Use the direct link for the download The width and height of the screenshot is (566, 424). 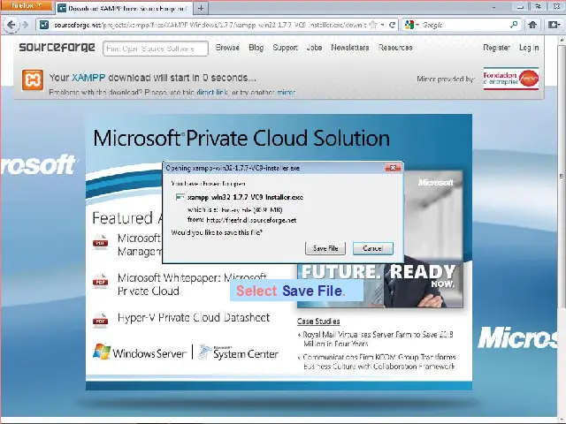coord(212,92)
